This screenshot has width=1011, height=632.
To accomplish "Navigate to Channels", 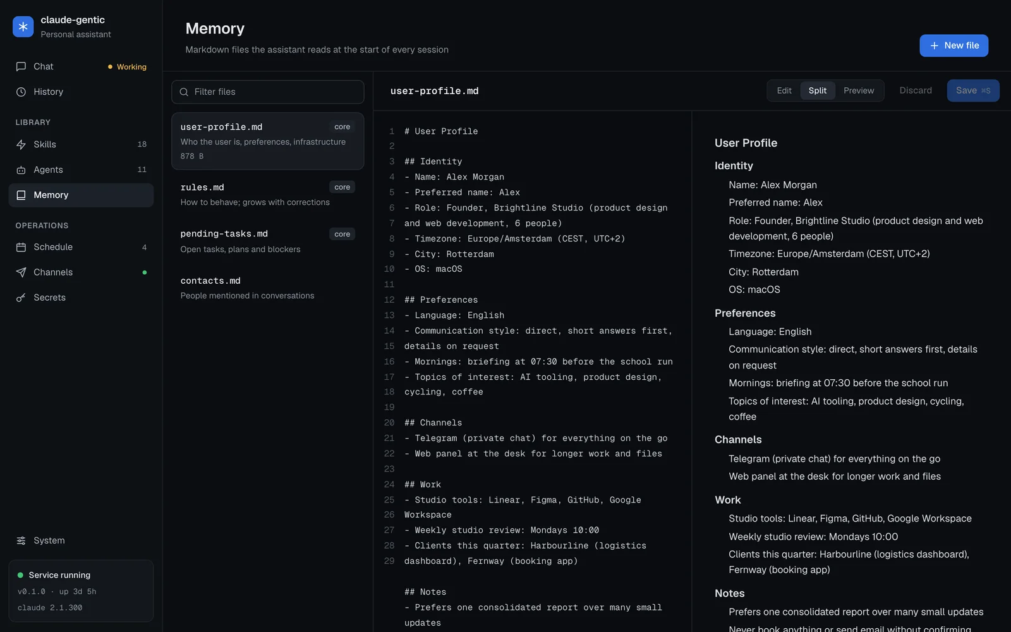I will [81, 272].
